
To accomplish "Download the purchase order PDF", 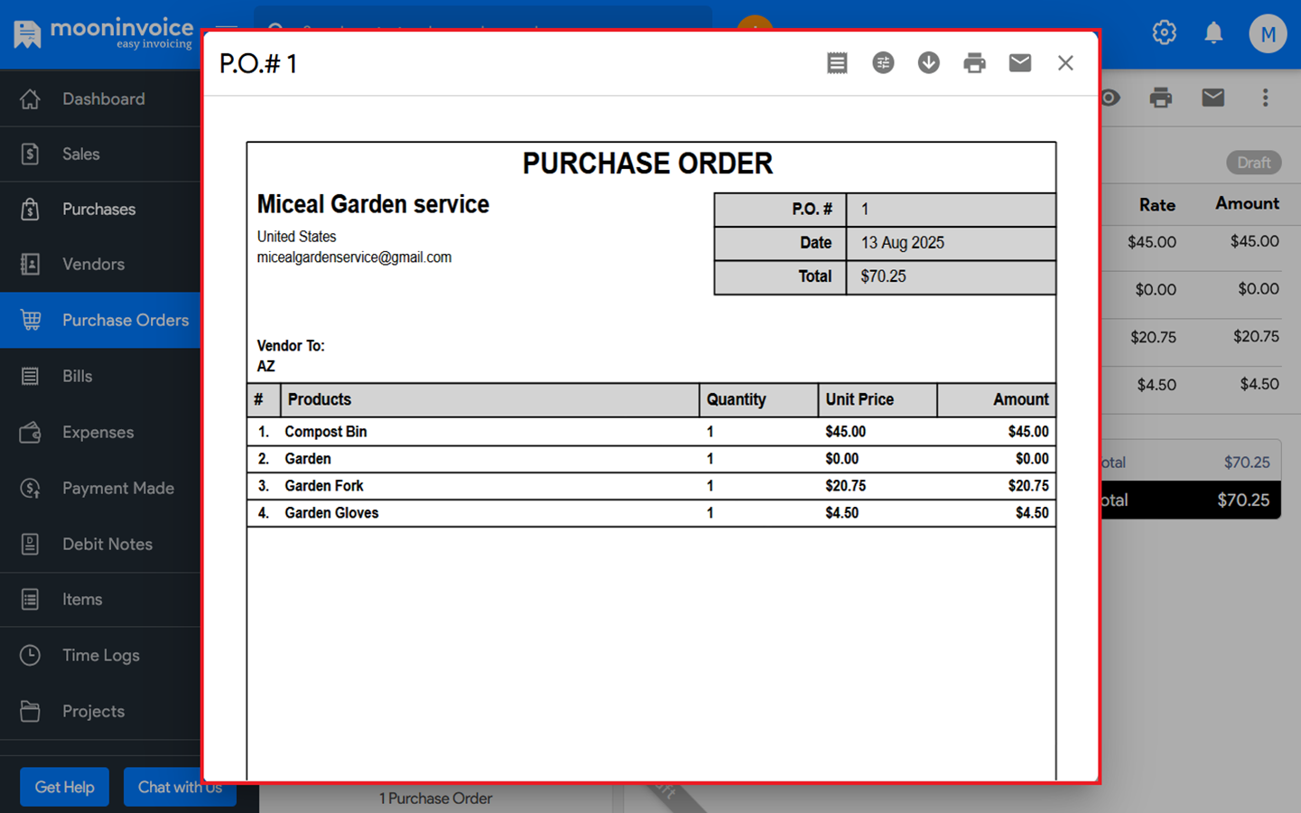I will (929, 63).
